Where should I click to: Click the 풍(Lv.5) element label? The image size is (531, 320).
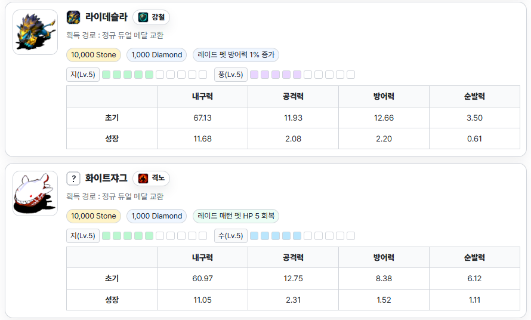point(230,75)
